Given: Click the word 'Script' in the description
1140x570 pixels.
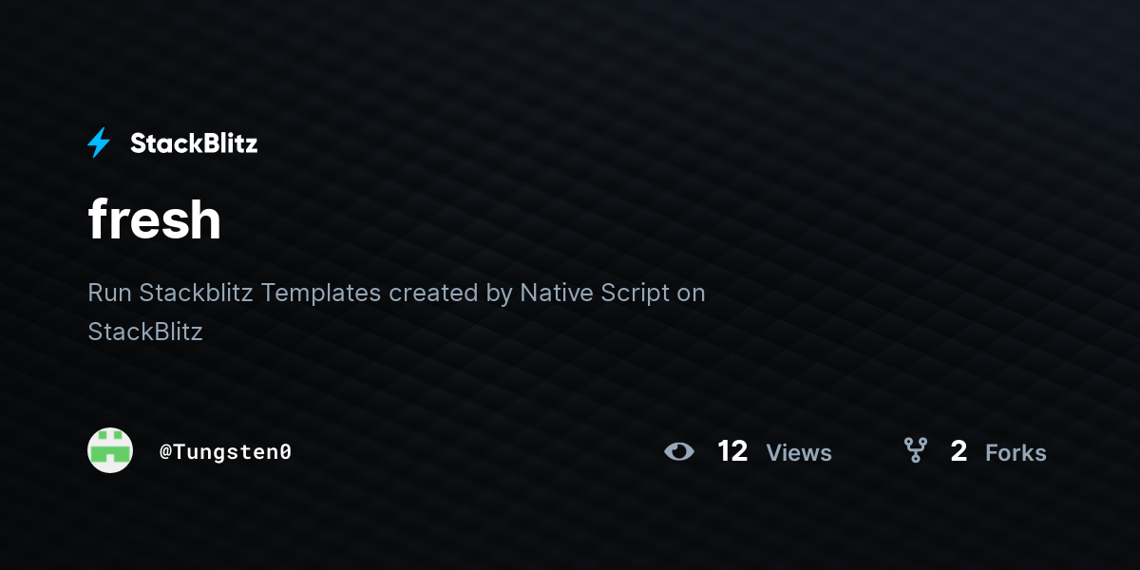Looking at the screenshot, I should 634,293.
